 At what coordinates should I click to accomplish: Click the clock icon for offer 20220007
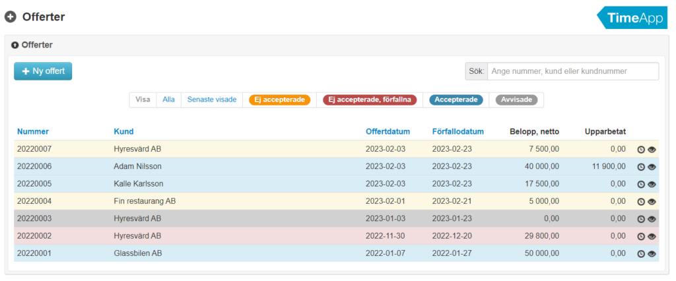[x=640, y=150]
